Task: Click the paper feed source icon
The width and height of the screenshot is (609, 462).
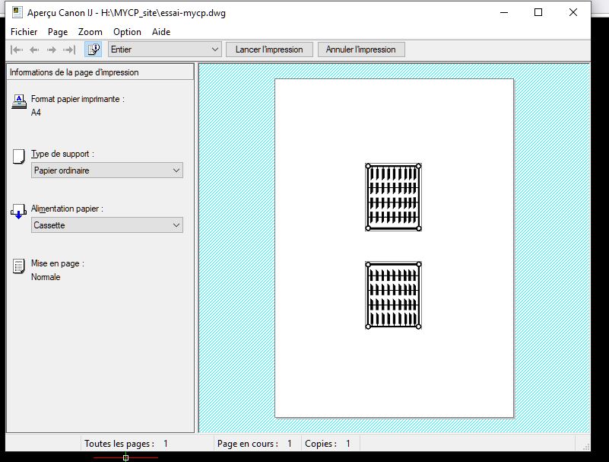Action: (19, 211)
